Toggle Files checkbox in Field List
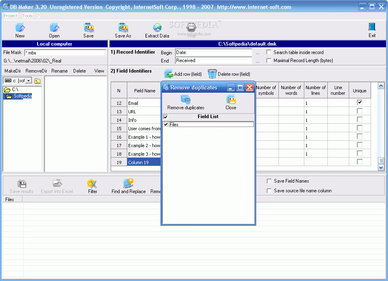This screenshot has height=281, width=388. pyautogui.click(x=166, y=125)
